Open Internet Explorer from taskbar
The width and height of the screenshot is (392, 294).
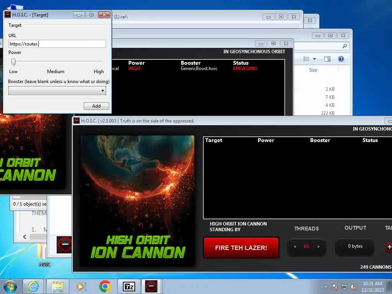(33, 286)
